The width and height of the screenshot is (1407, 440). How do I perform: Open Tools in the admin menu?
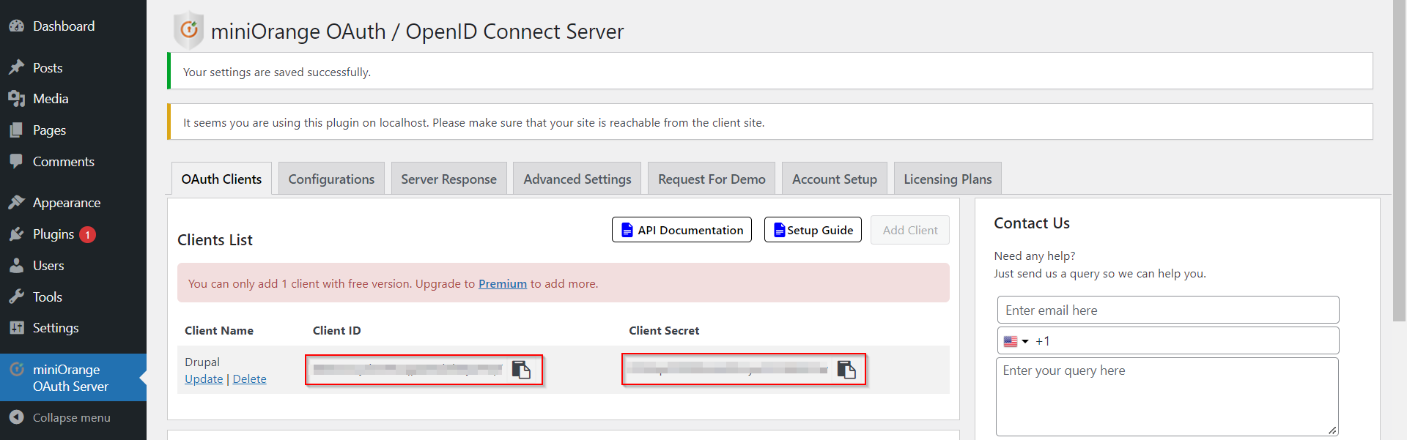48,297
